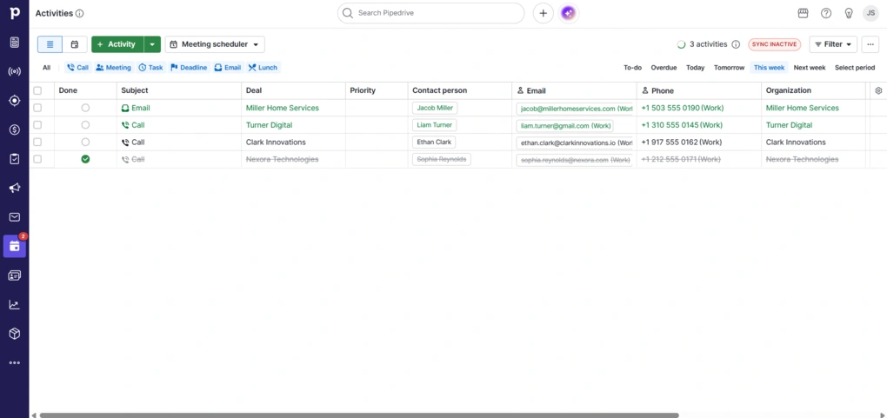The width and height of the screenshot is (887, 418).
Task: Filter by Email activity type
Action: pyautogui.click(x=228, y=67)
